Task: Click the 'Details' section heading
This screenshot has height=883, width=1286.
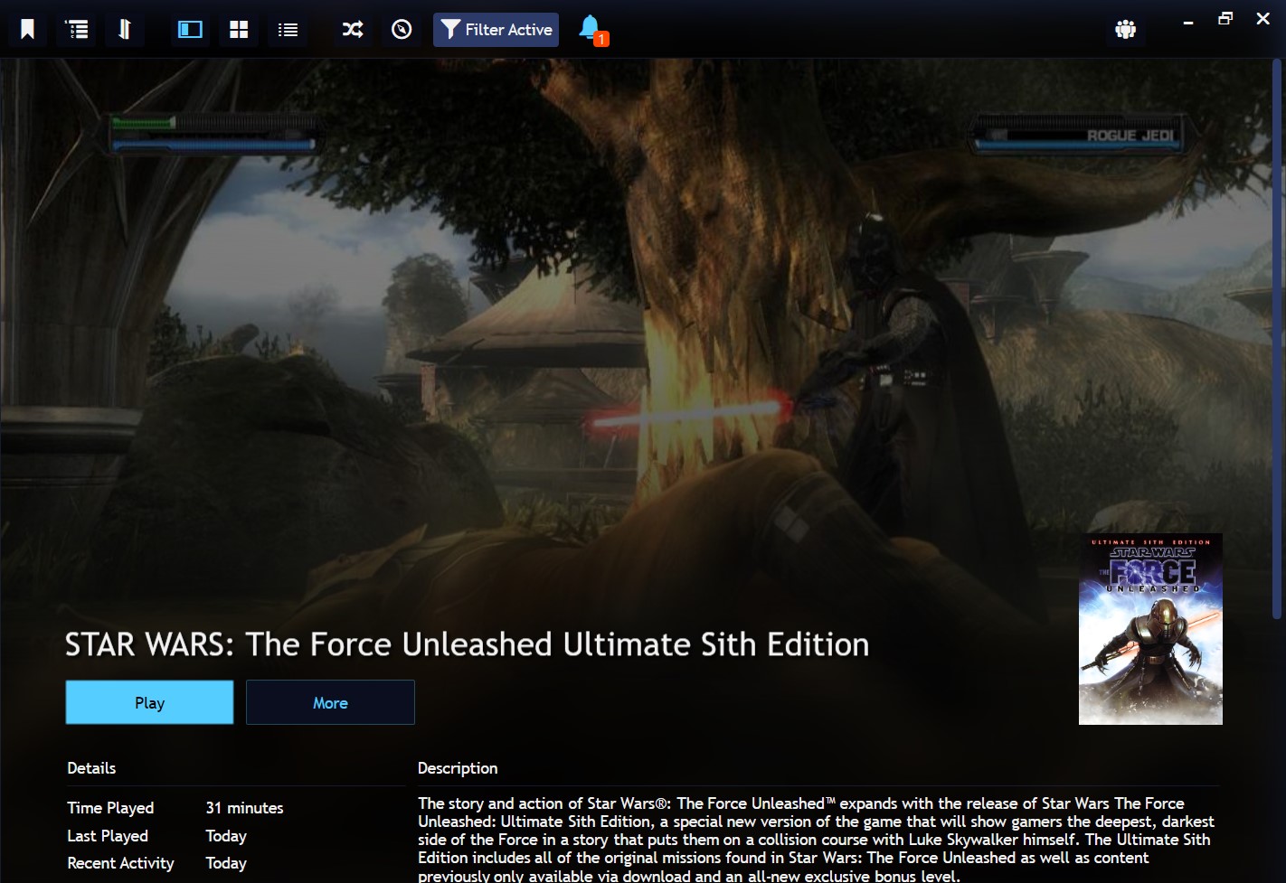Action: 91,768
